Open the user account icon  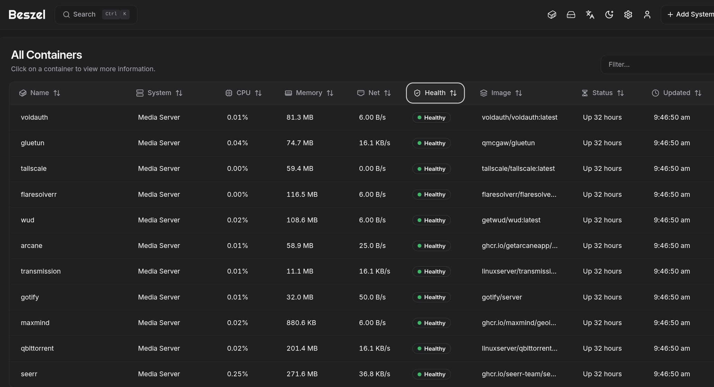(647, 15)
